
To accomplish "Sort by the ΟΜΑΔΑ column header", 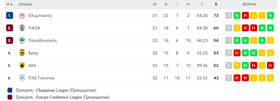I will click(x=25, y=4).
